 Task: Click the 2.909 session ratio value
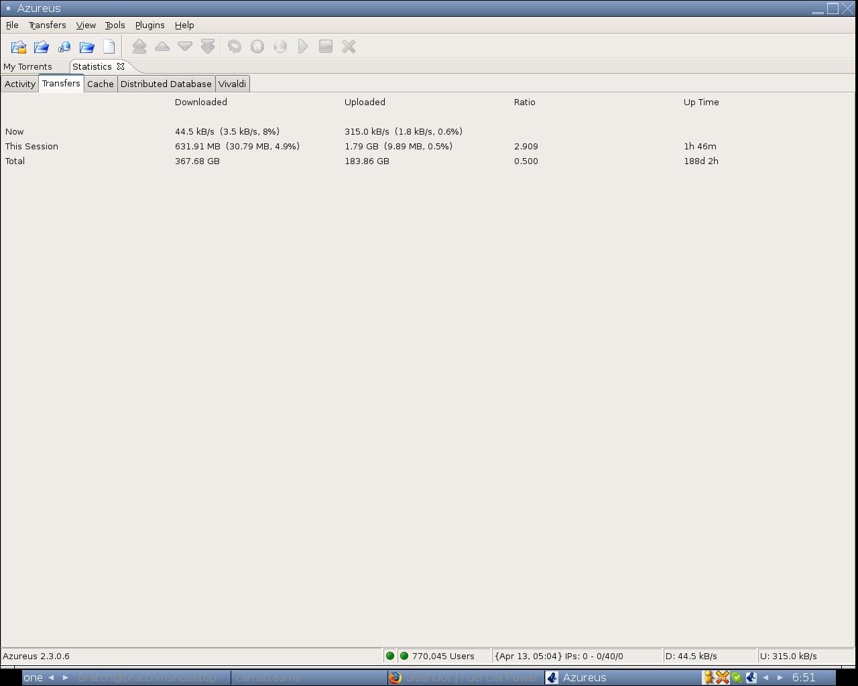tap(526, 146)
